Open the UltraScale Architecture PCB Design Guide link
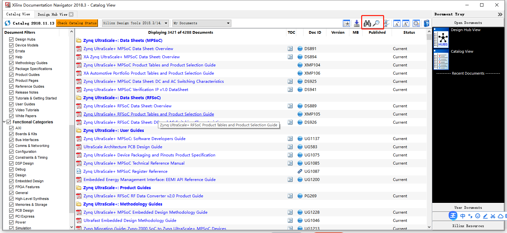This screenshot has width=507, height=233. click(x=123, y=147)
